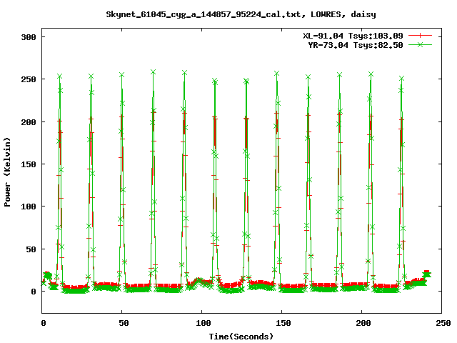The height and width of the screenshot is (343, 457).
Task: Click the small baseline bump near 100 seconds
Action: coord(199,281)
